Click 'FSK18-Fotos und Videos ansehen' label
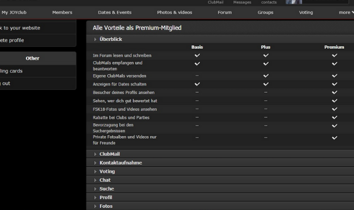 click(124, 109)
